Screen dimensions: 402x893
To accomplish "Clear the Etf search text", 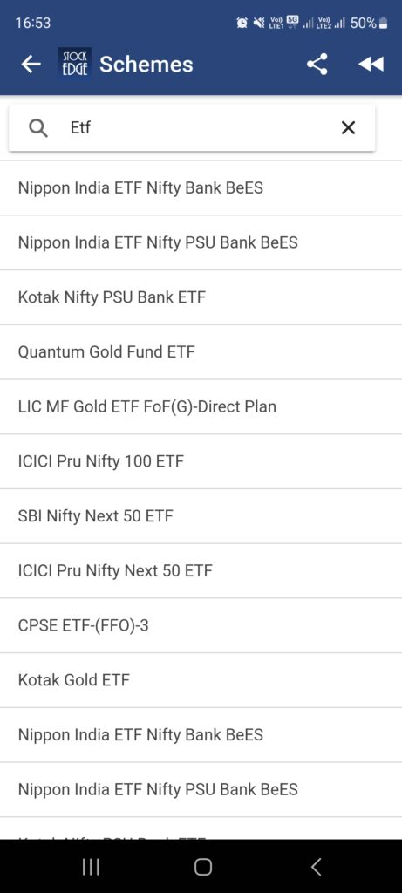I will point(348,127).
